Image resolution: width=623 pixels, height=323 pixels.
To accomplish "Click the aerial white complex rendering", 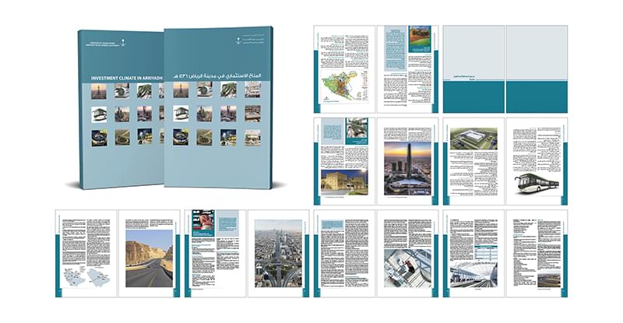I will [x=472, y=142].
